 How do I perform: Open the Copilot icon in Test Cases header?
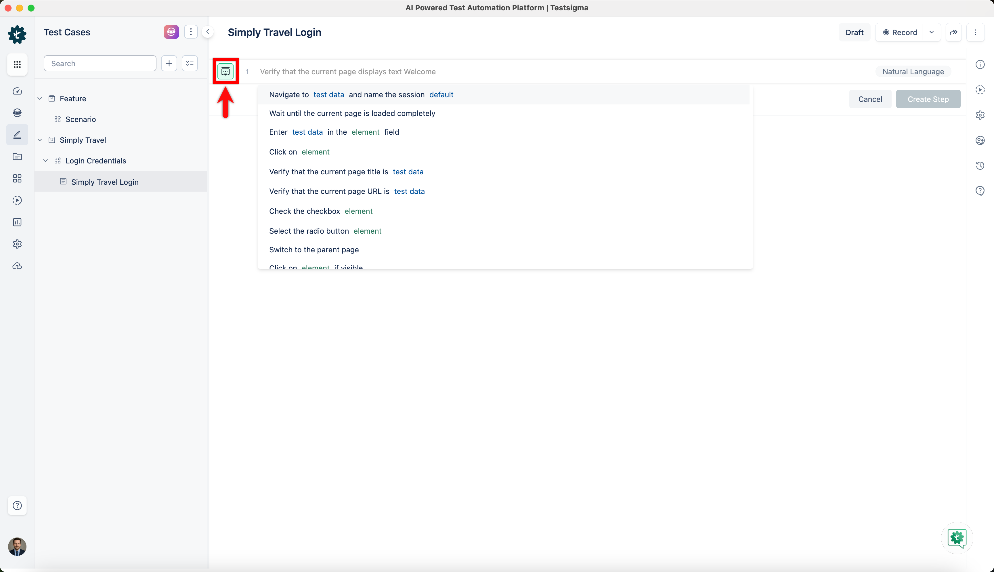(171, 32)
